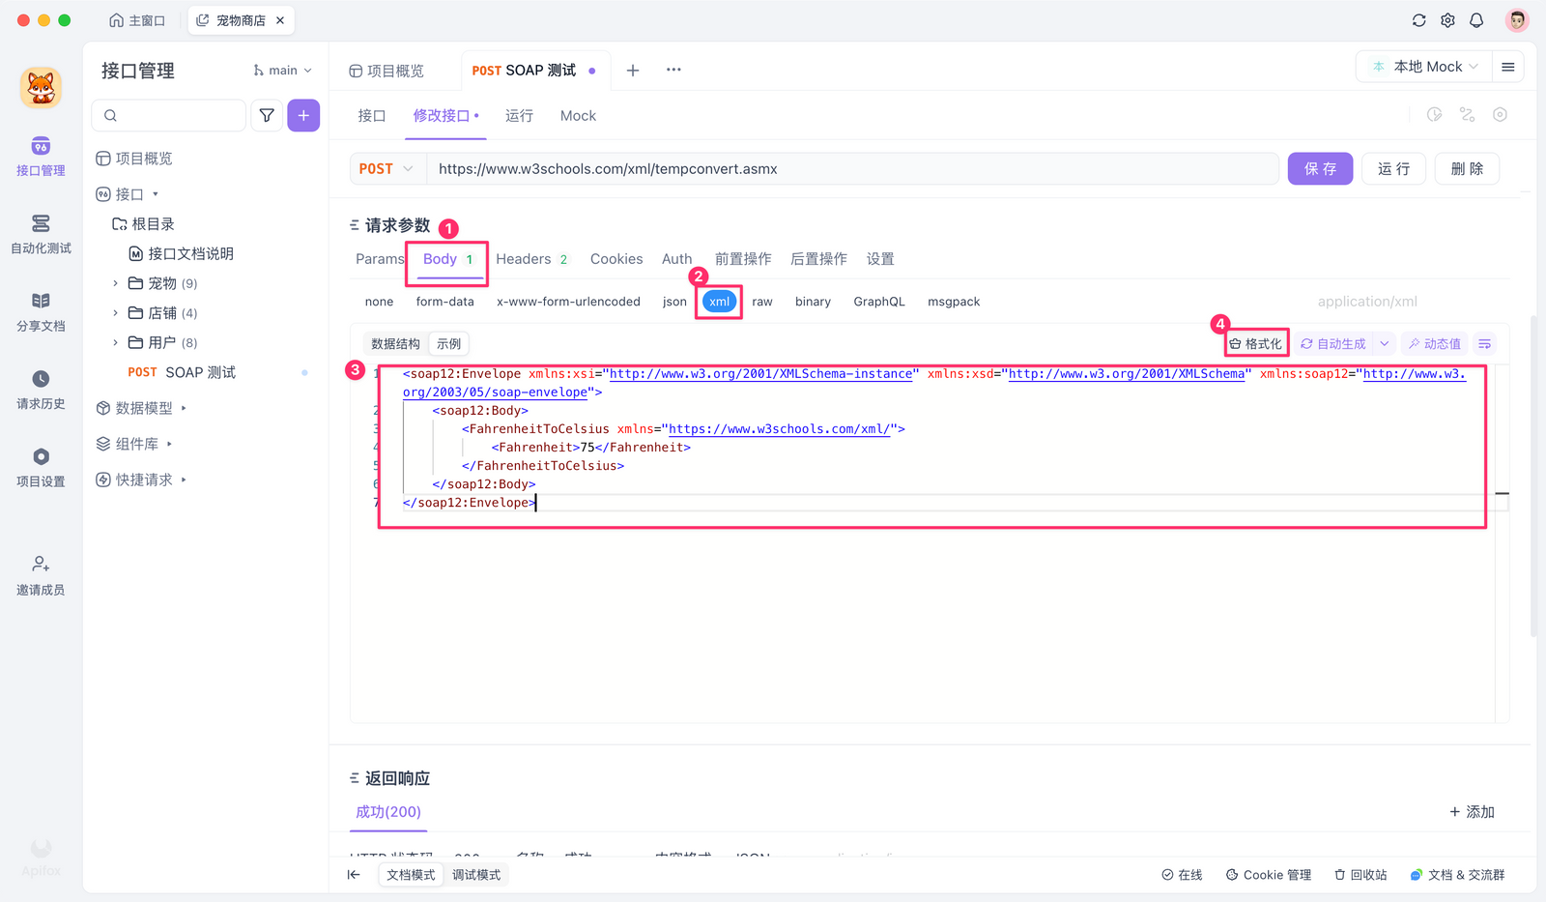Open the top-right hamburger menu
The height and width of the screenshot is (902, 1546).
tap(1507, 67)
